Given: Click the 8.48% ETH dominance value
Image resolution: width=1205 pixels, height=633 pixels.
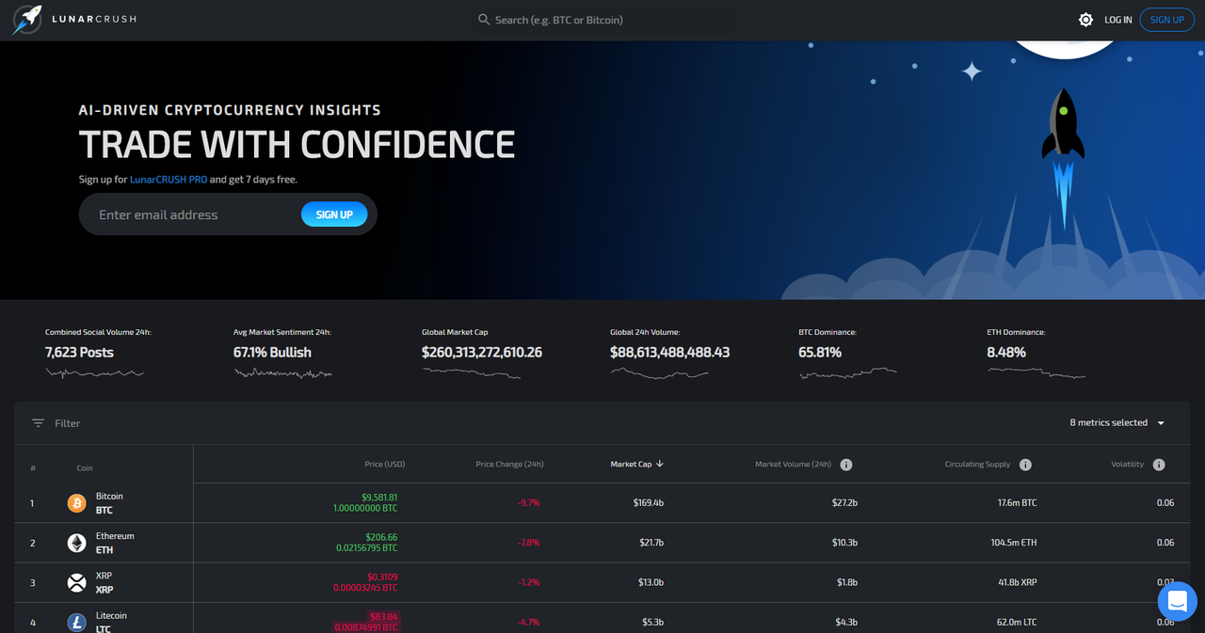Looking at the screenshot, I should pos(1006,352).
